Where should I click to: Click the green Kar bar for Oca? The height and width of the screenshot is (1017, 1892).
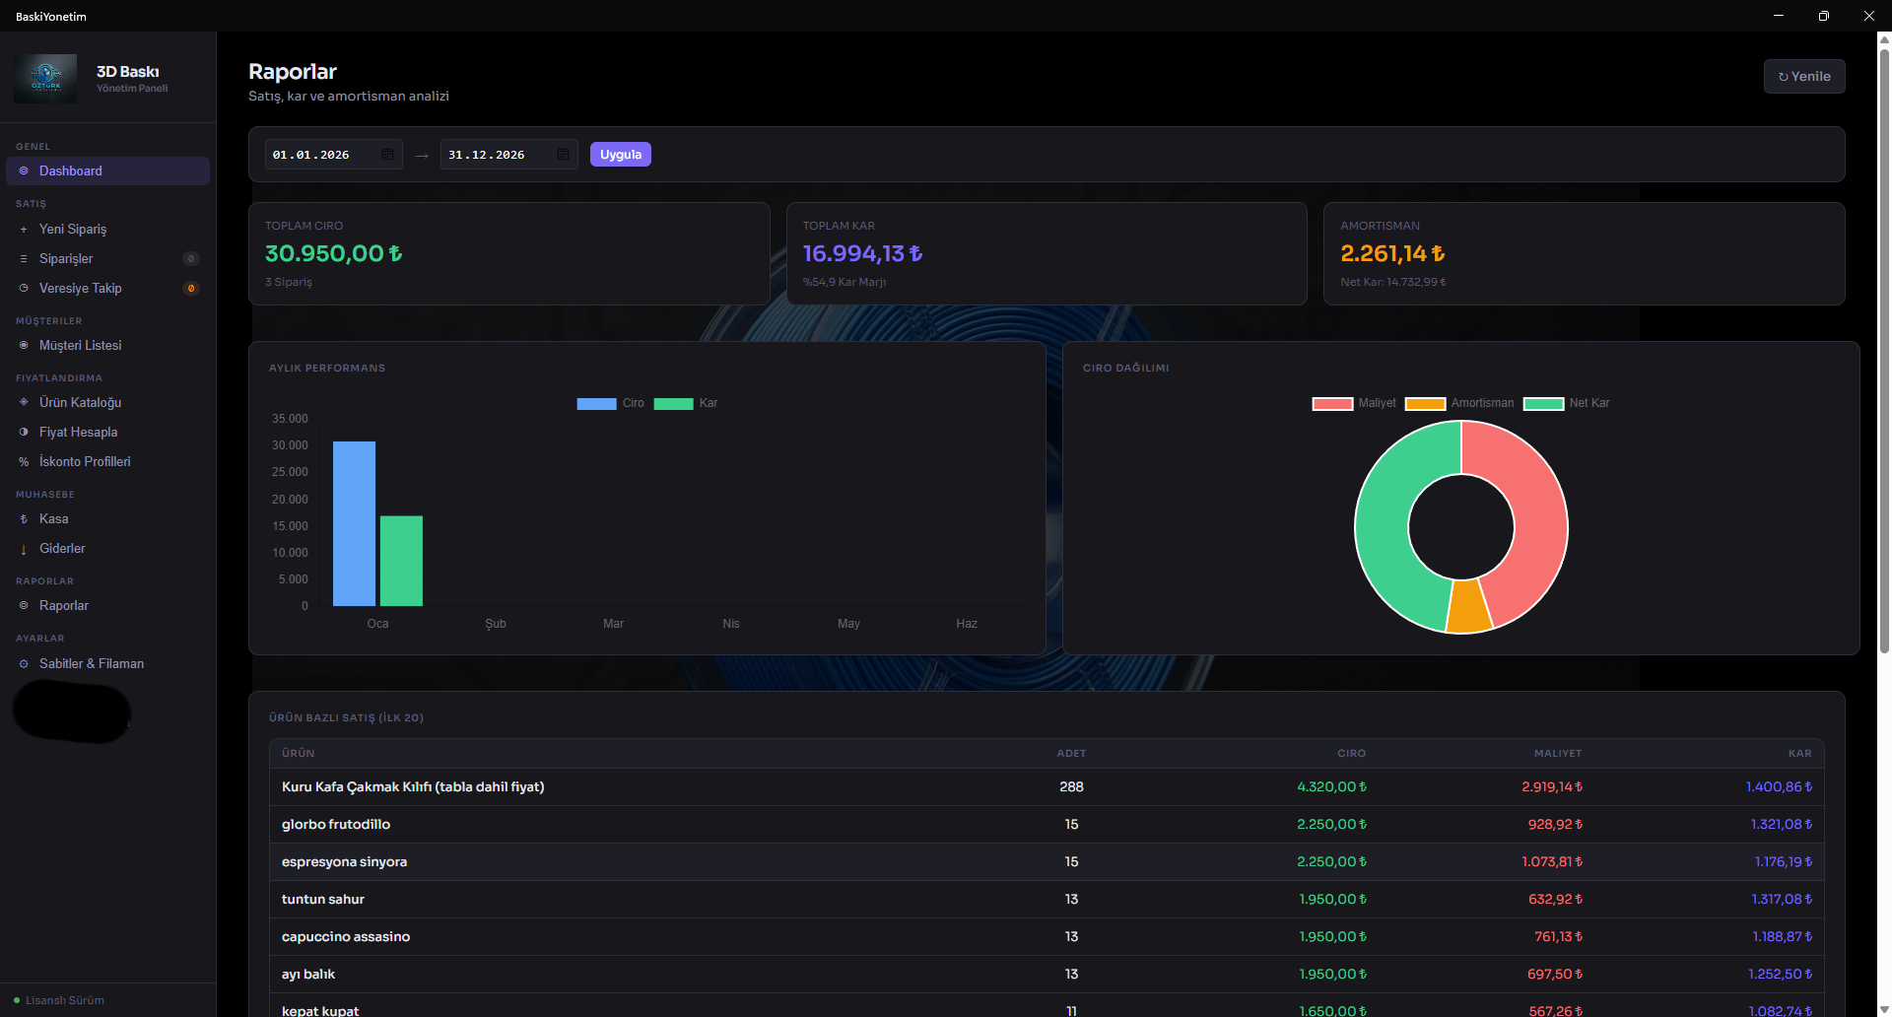401,561
